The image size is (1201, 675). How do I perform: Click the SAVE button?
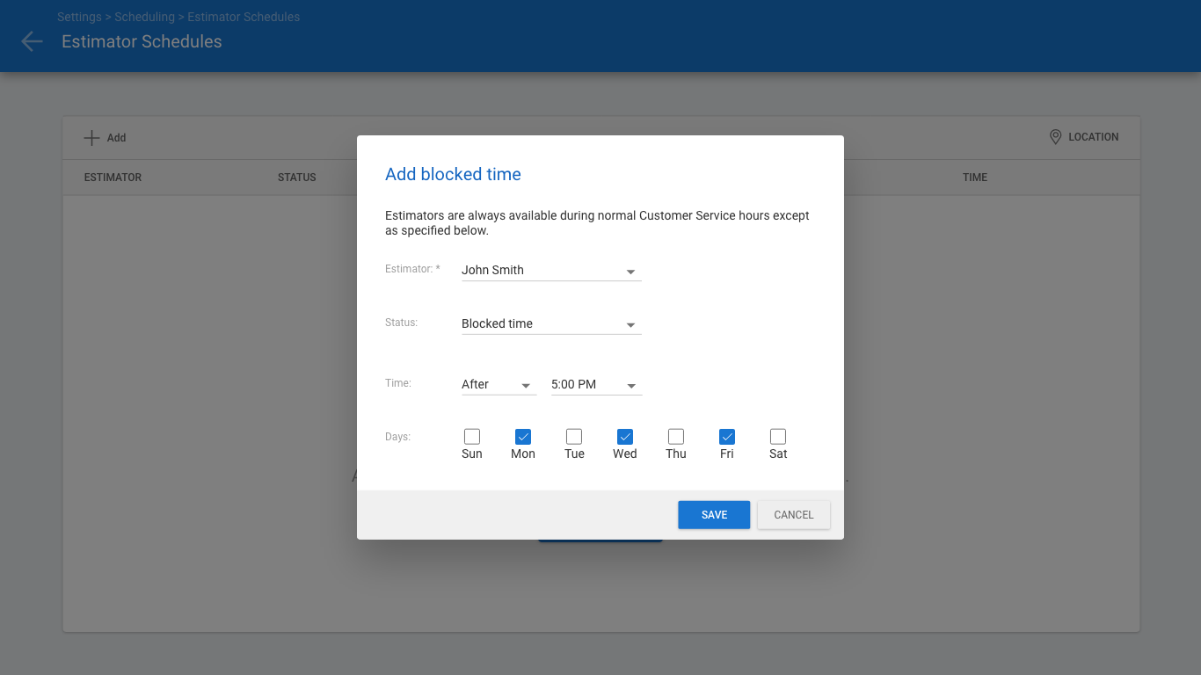click(x=714, y=515)
